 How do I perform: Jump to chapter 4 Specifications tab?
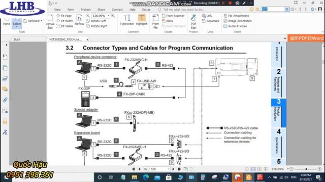(278, 143)
